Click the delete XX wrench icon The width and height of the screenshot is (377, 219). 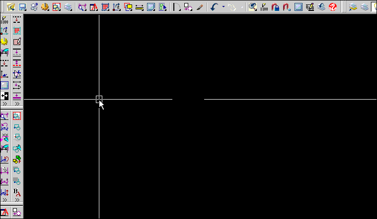tap(4, 137)
